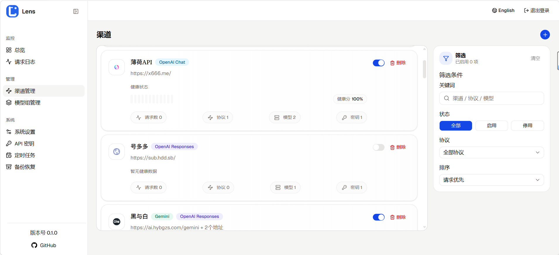Click the 号多多 channel avatar icon
This screenshot has height=255, width=559.
[x=116, y=152]
